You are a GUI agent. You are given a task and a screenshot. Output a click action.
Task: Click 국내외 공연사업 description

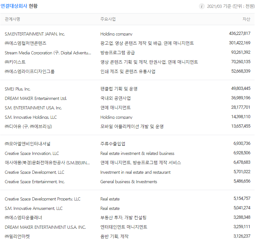point(115,98)
